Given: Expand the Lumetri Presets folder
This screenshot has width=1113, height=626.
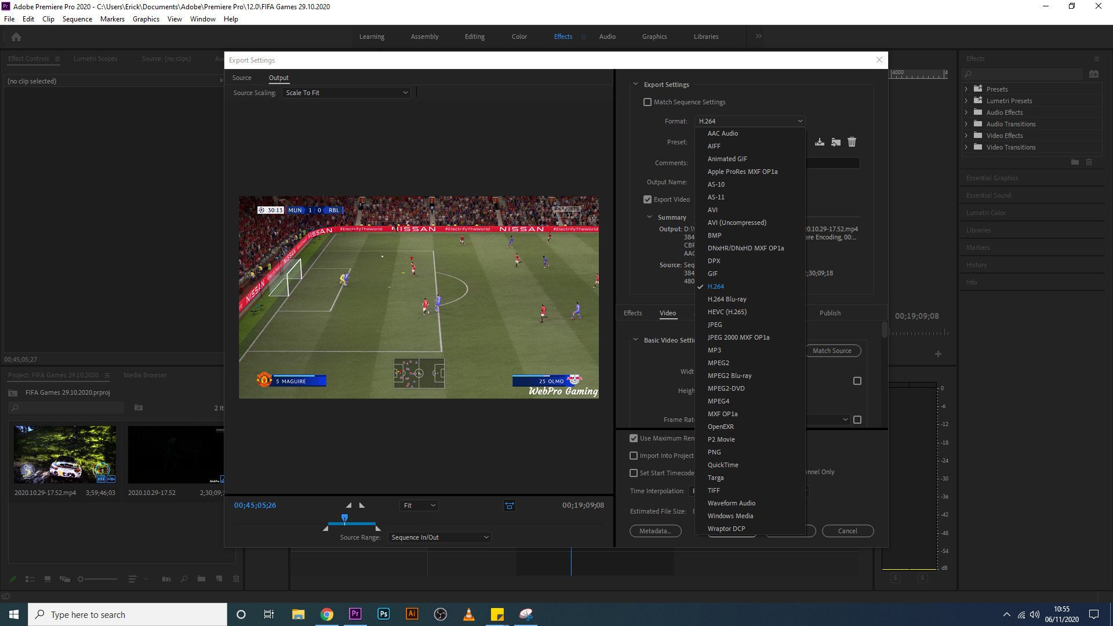Looking at the screenshot, I should point(966,101).
